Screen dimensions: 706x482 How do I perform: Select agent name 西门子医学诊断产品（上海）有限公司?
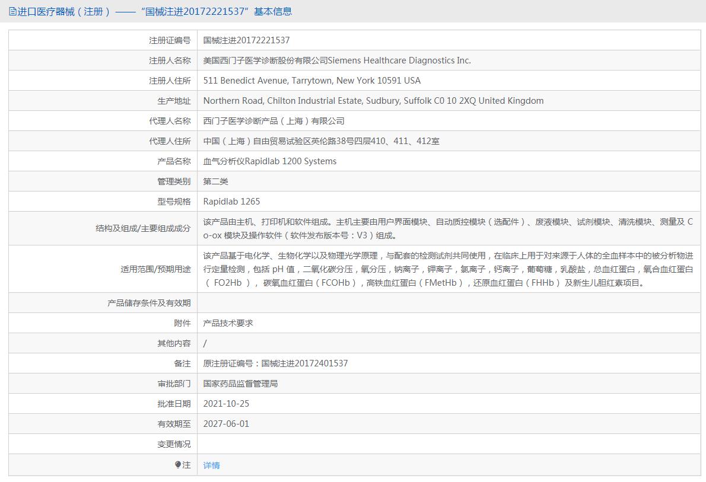coord(274,121)
